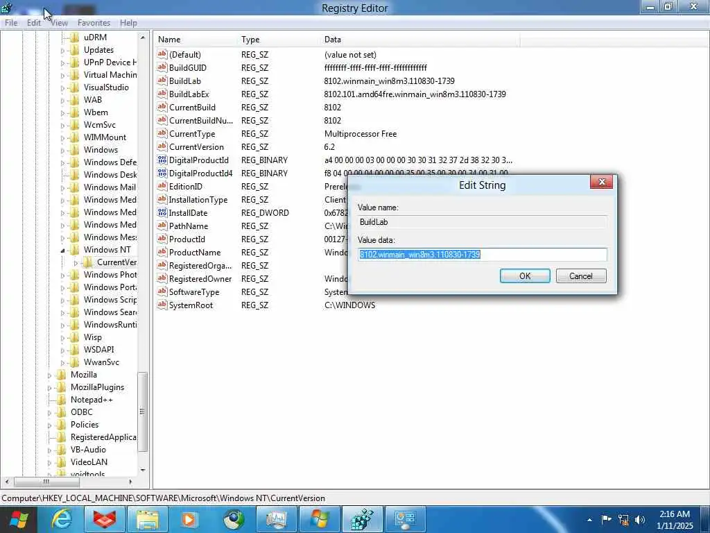Click the tree horizontal scrollbar right arrow
710x533 pixels.
(130, 482)
